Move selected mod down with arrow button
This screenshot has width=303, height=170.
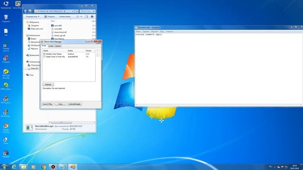[x=98, y=55]
